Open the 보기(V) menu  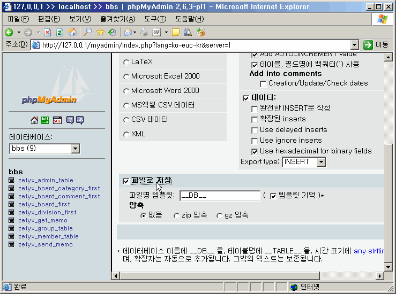(x=80, y=19)
